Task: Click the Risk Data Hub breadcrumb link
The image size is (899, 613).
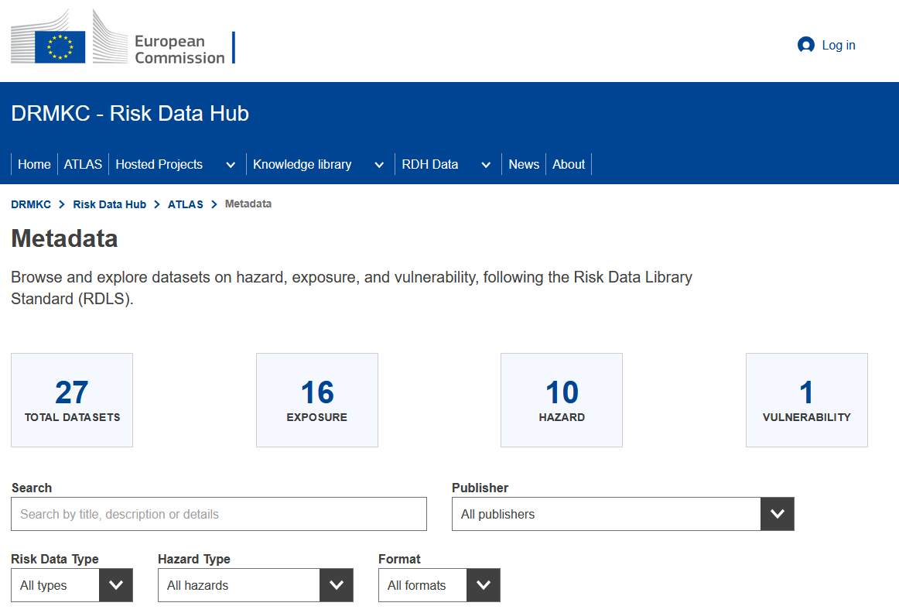Action: tap(109, 204)
